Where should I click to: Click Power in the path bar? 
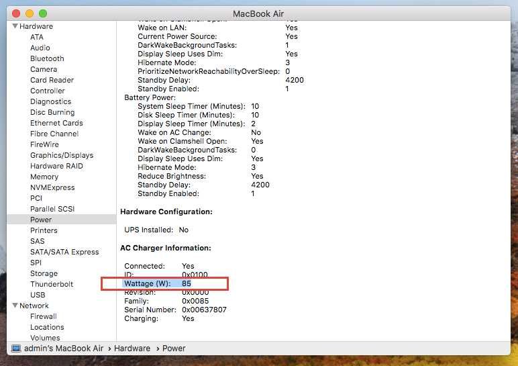tap(174, 348)
